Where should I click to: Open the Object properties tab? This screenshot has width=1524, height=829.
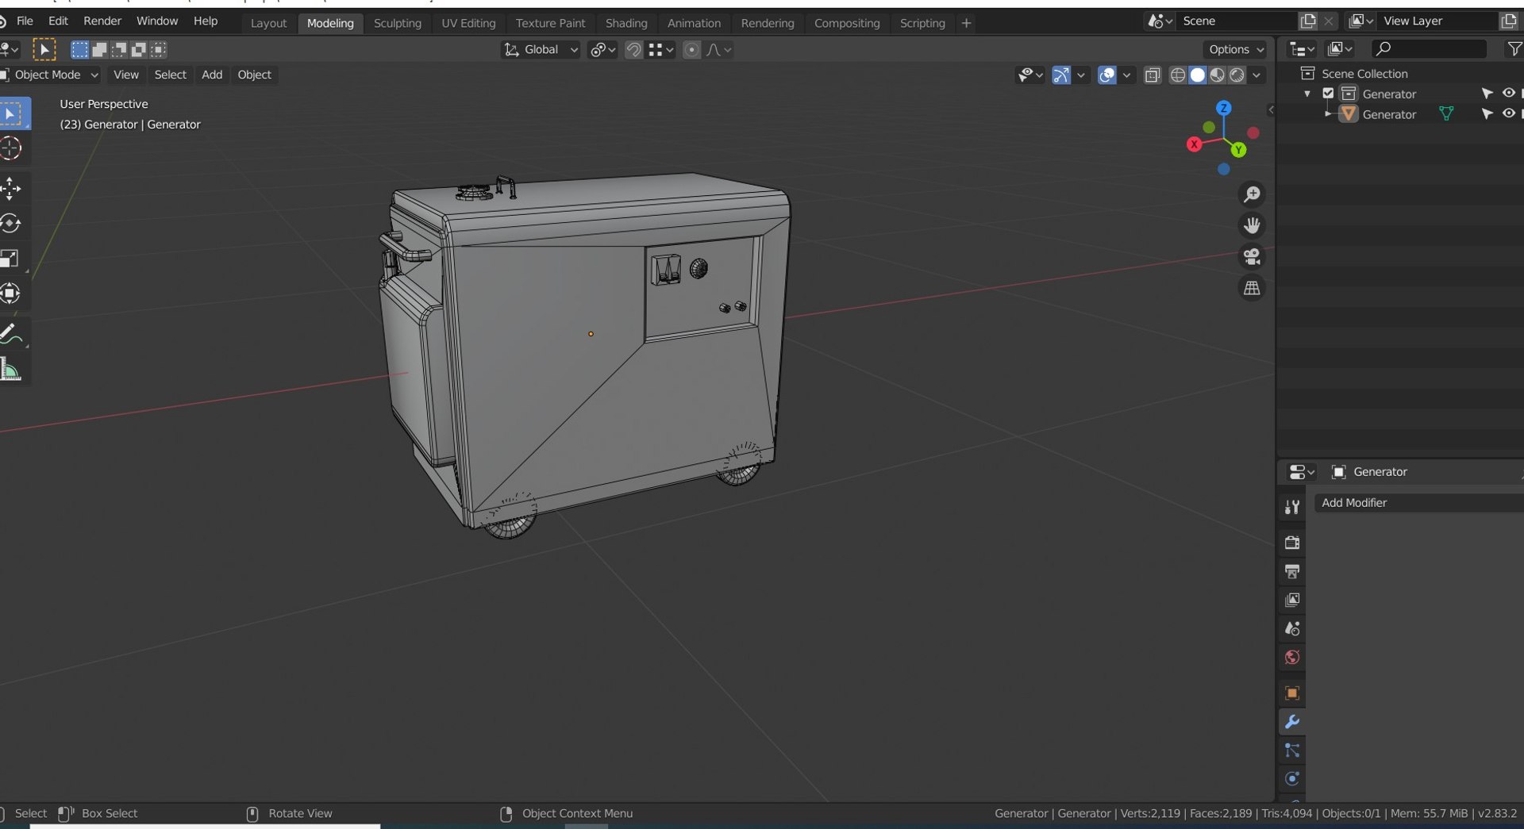(1292, 693)
